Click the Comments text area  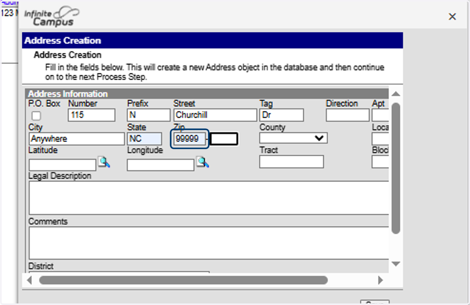click(x=209, y=243)
